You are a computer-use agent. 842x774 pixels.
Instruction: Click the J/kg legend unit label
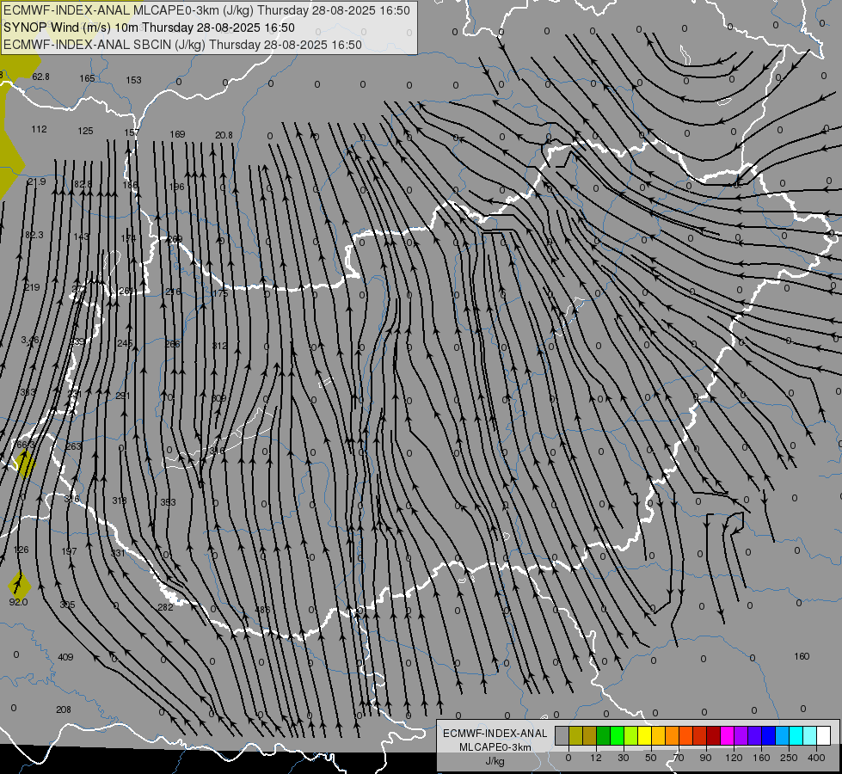click(x=495, y=761)
